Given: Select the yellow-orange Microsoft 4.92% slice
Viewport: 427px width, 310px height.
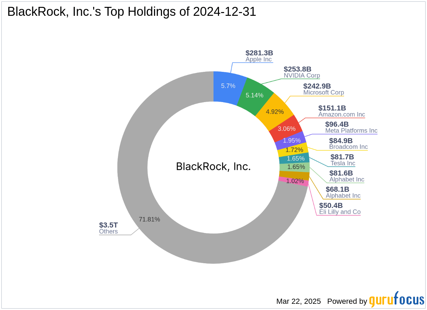Looking at the screenshot, I should (x=275, y=111).
